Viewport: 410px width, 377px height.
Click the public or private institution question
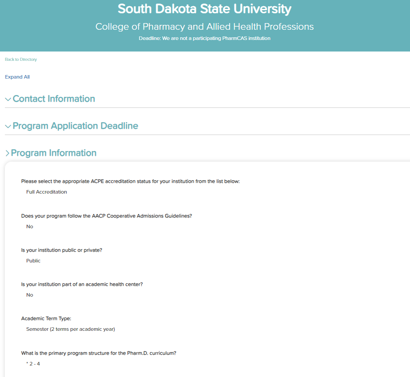tap(62, 250)
